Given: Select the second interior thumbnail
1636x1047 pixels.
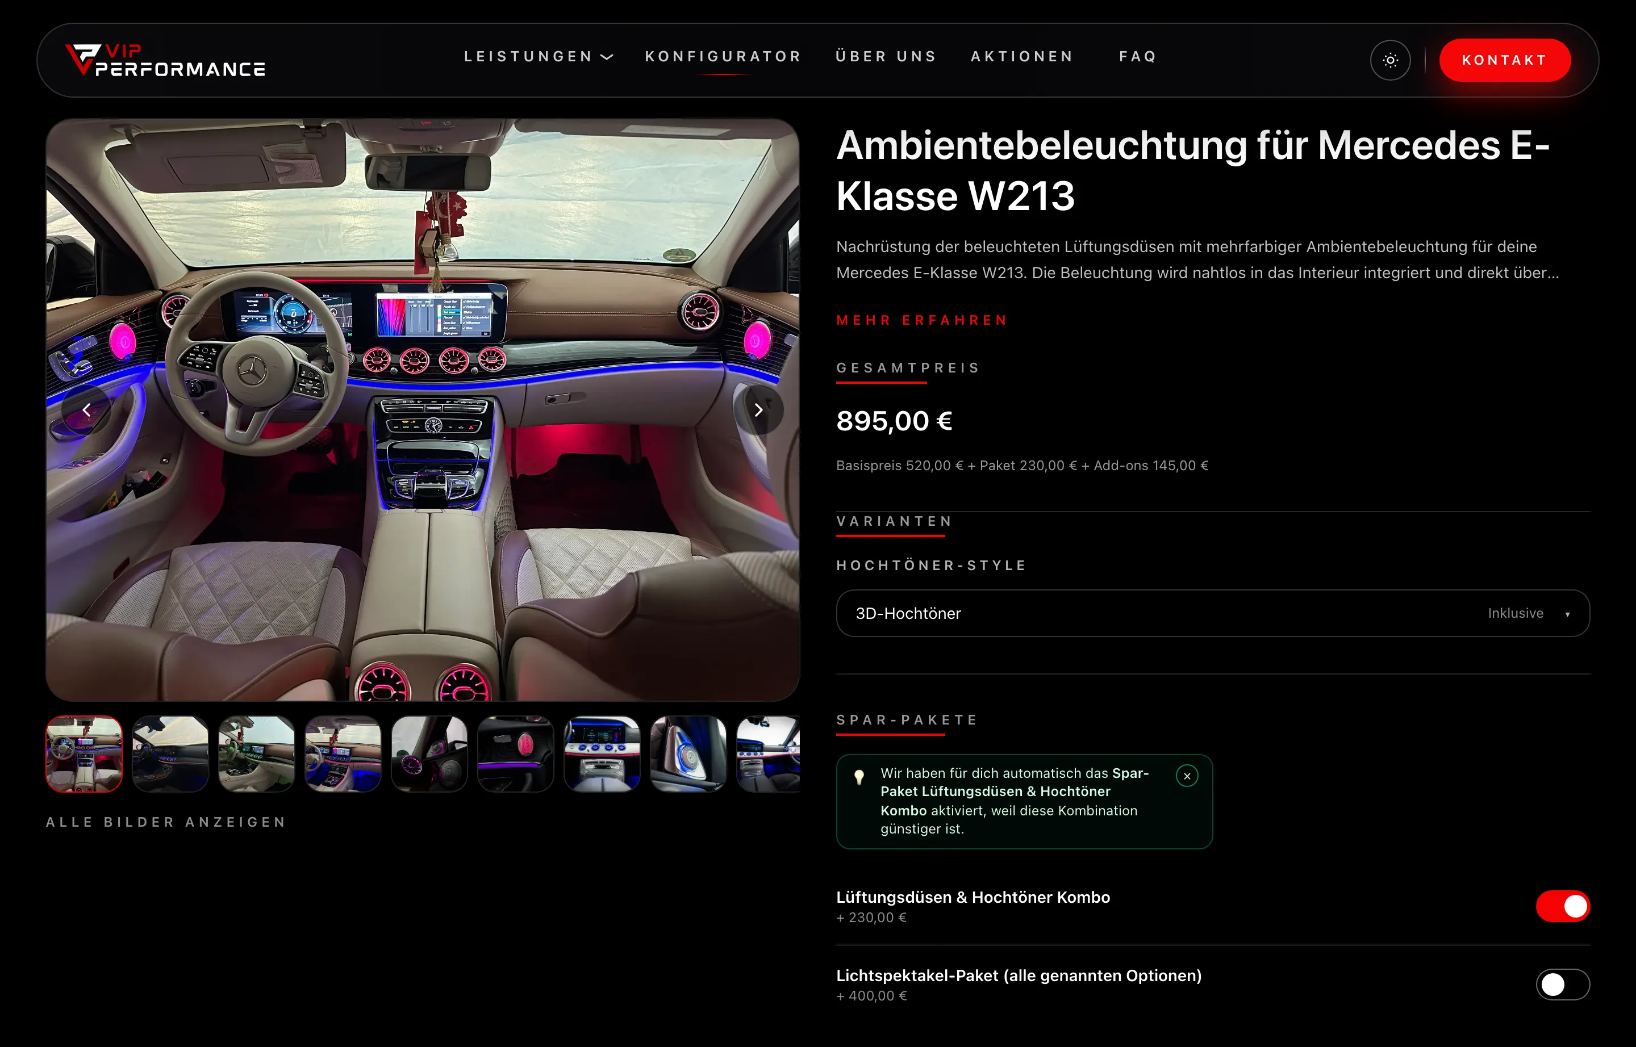Looking at the screenshot, I should [x=170, y=753].
